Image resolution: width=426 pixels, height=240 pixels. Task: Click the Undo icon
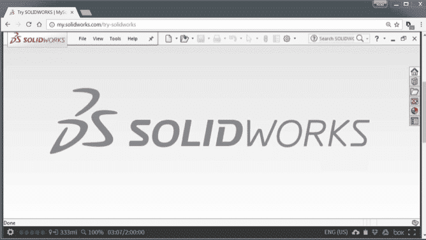[233, 38]
